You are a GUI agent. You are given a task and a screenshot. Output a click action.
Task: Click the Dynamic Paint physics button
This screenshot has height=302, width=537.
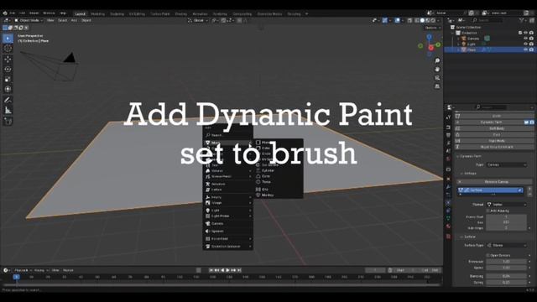490,122
